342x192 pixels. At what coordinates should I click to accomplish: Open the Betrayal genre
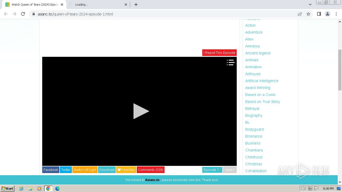click(252, 109)
